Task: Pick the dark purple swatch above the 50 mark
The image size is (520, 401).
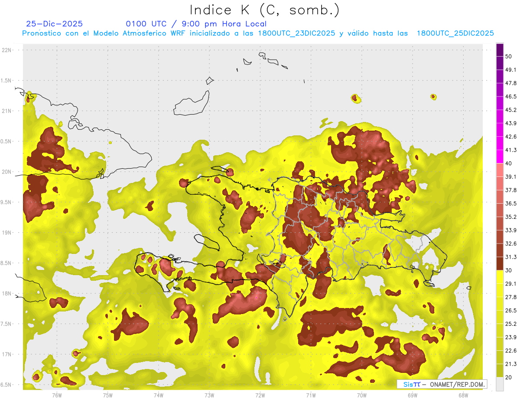Action: [x=500, y=50]
